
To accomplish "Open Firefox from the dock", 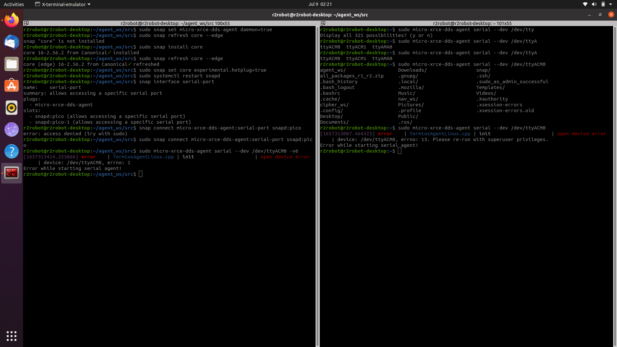I will coord(12,20).
